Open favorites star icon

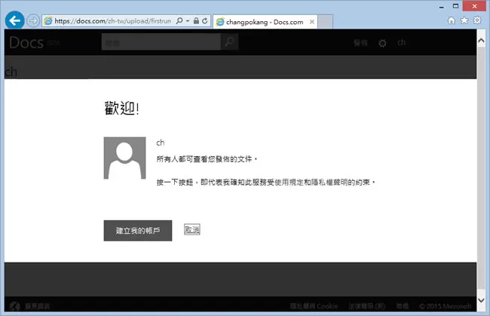[x=464, y=20]
